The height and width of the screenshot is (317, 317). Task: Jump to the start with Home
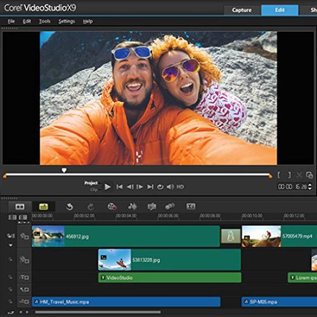119,187
